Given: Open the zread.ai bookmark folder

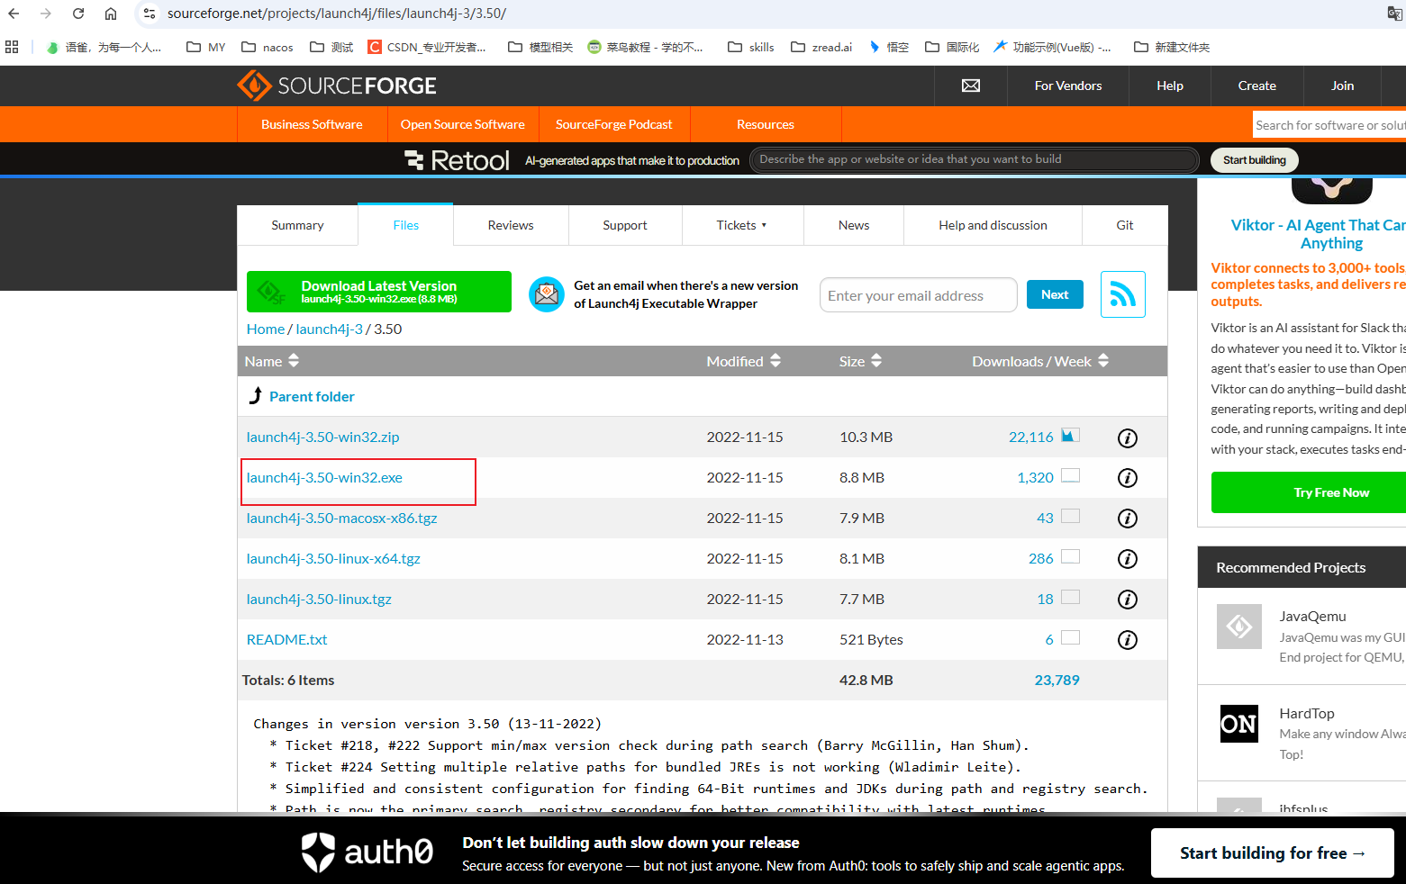Looking at the screenshot, I should tap(821, 47).
